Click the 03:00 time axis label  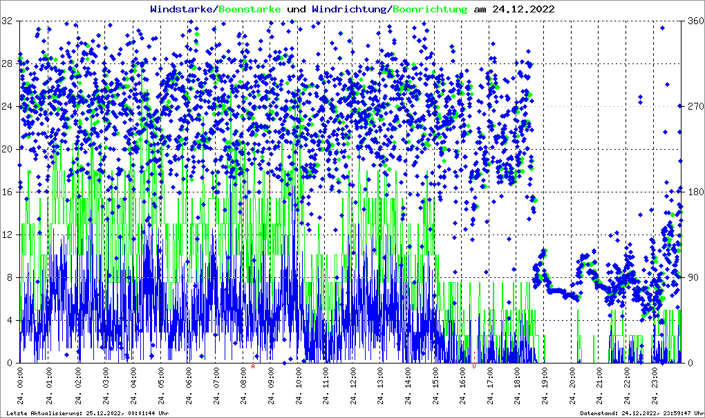[106, 386]
